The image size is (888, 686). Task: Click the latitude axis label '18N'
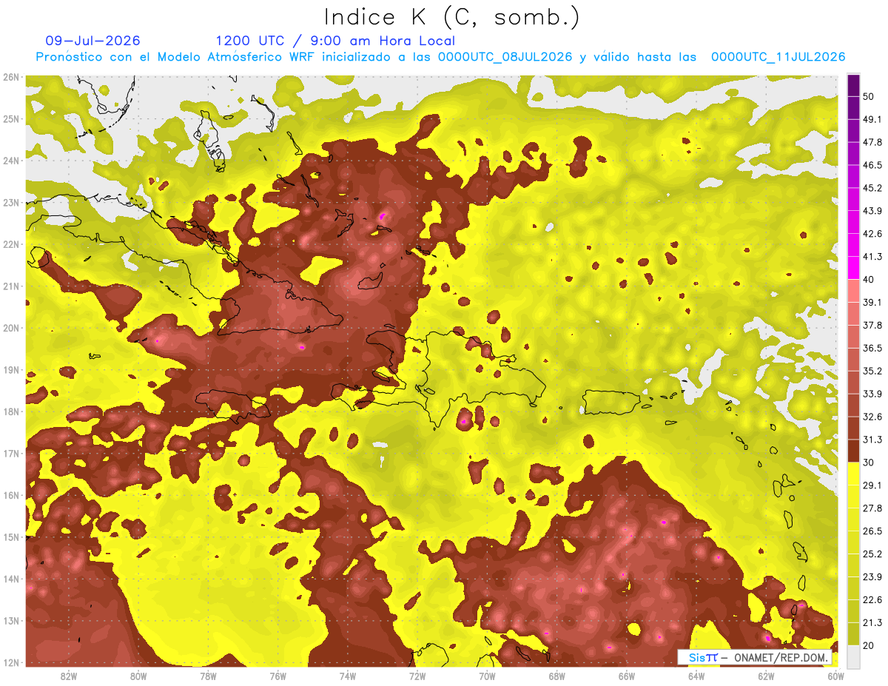[x=11, y=411]
